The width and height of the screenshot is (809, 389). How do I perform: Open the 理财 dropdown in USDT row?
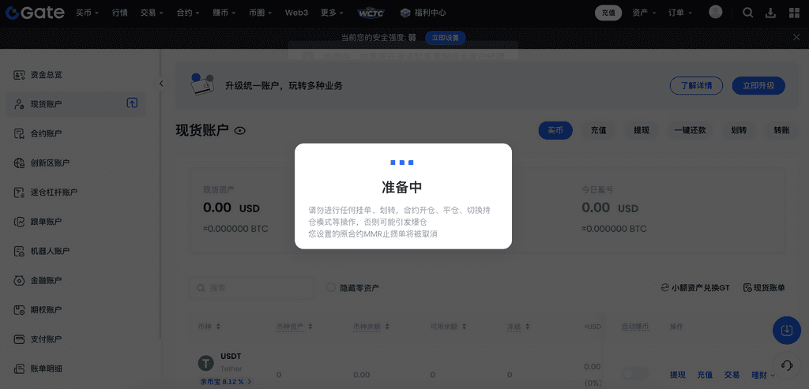[763, 375]
